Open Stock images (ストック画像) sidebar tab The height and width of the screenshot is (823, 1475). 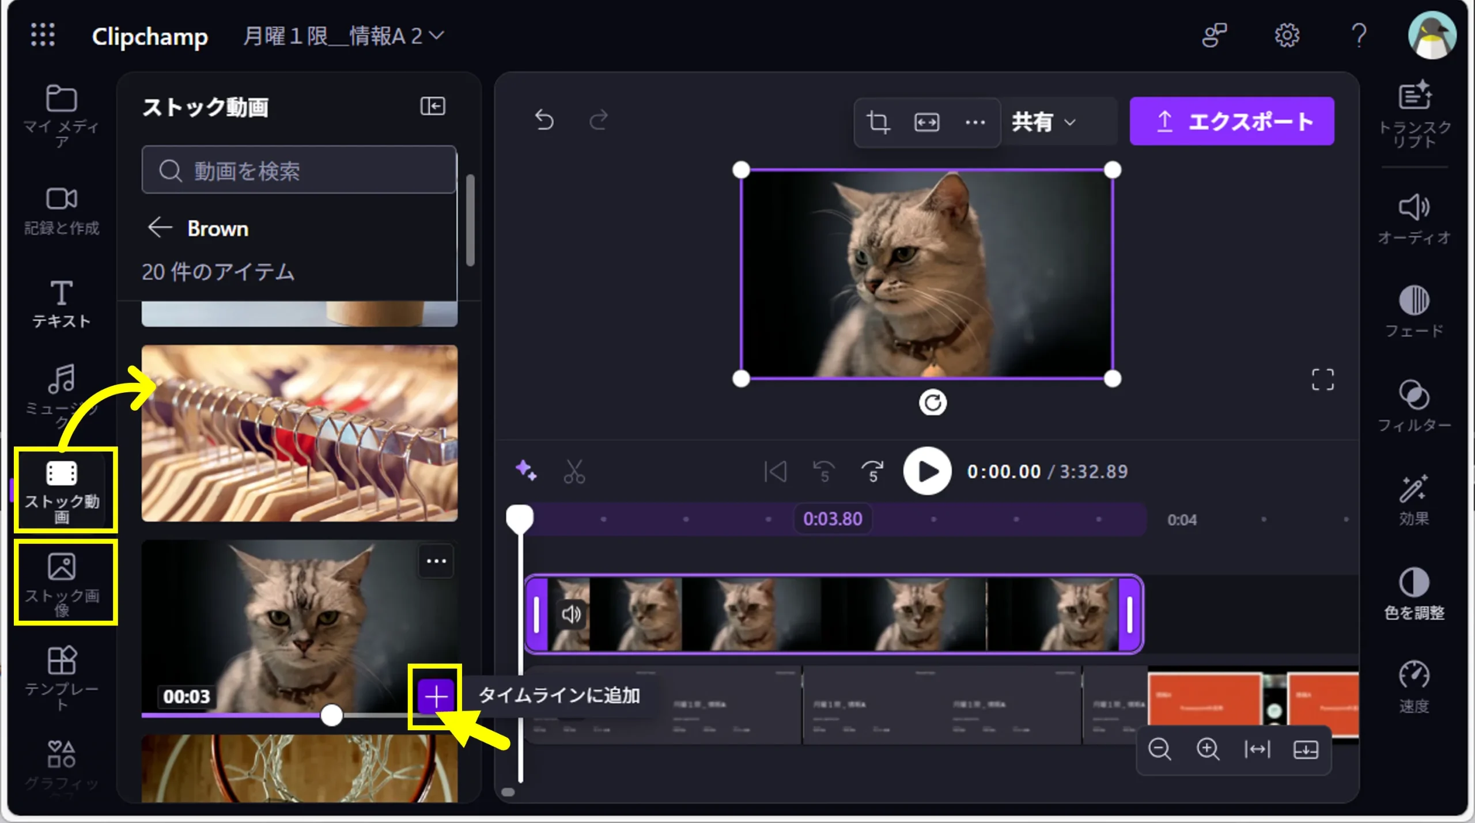[62, 583]
